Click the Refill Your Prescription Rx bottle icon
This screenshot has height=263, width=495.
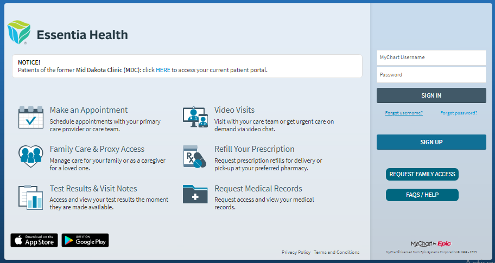(x=195, y=156)
